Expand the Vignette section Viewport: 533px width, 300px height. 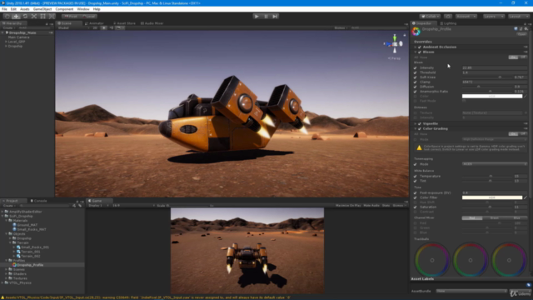coord(415,124)
